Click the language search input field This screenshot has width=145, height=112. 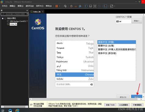72,84
